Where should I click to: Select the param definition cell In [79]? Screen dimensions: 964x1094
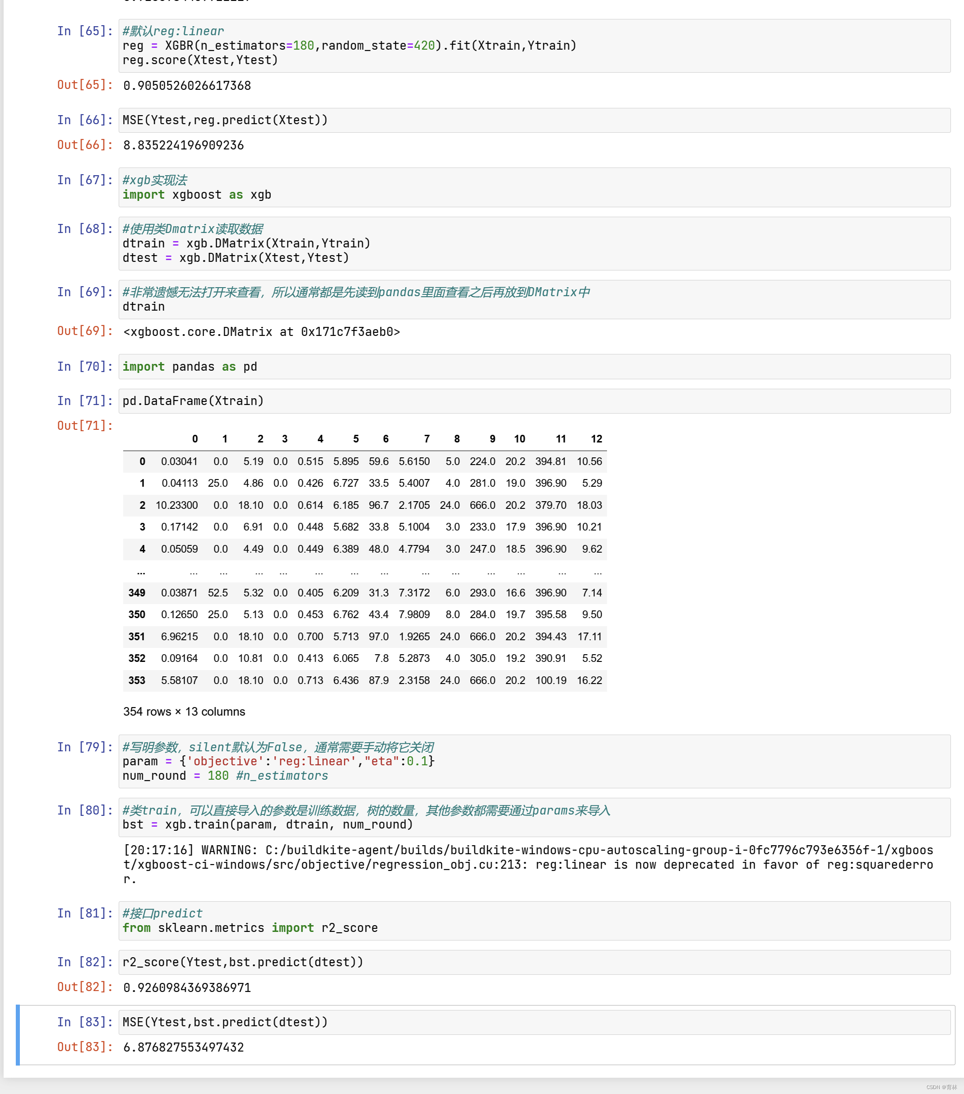(534, 762)
